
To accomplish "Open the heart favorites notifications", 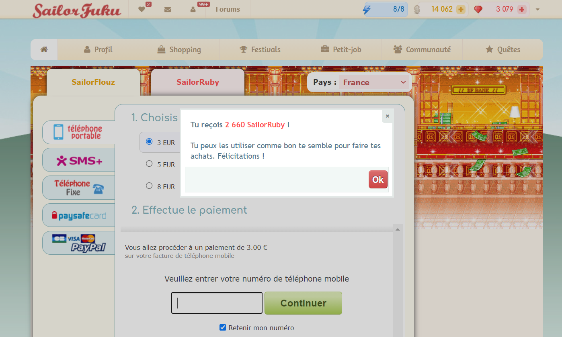I will (x=142, y=9).
